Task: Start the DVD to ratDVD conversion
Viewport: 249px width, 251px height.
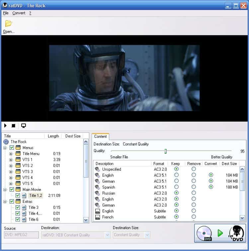Action: coord(220,233)
